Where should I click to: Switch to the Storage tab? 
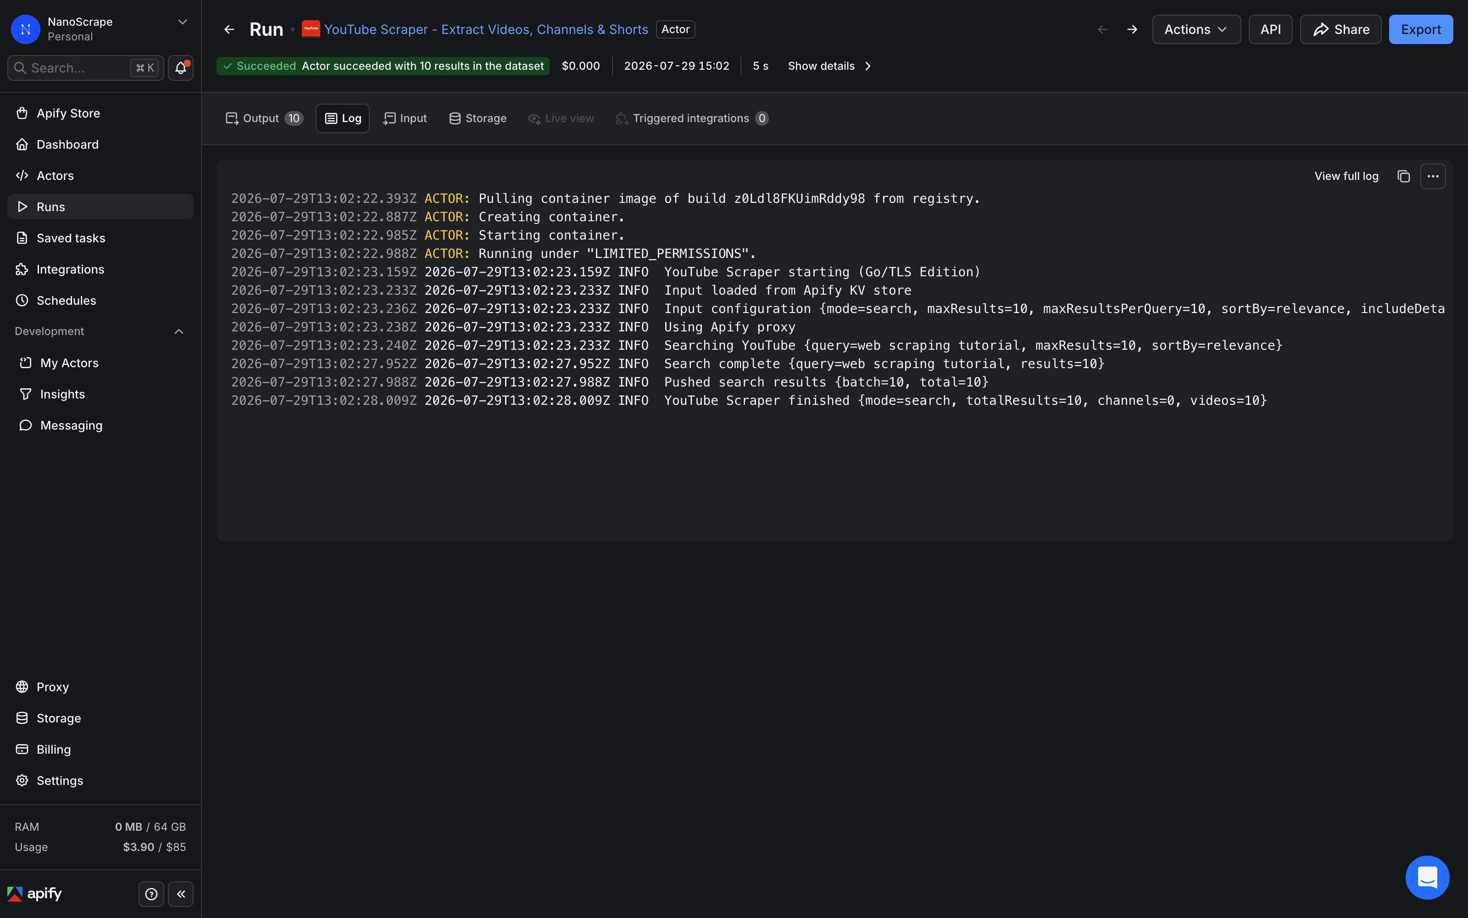pos(478,118)
